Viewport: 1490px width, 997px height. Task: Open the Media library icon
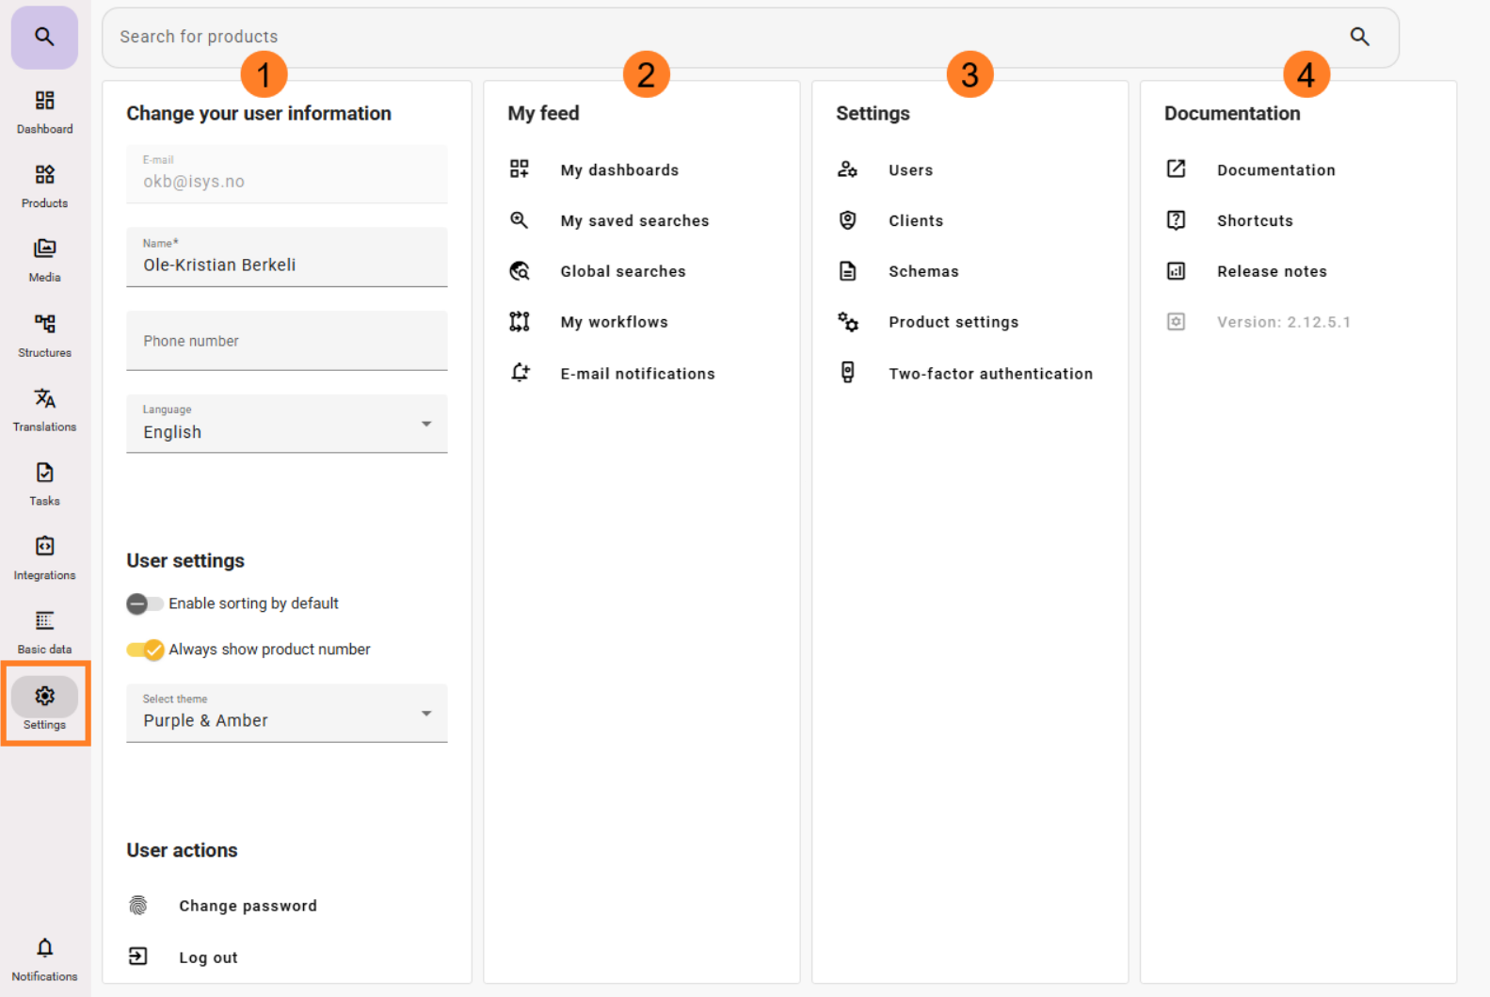coord(44,260)
